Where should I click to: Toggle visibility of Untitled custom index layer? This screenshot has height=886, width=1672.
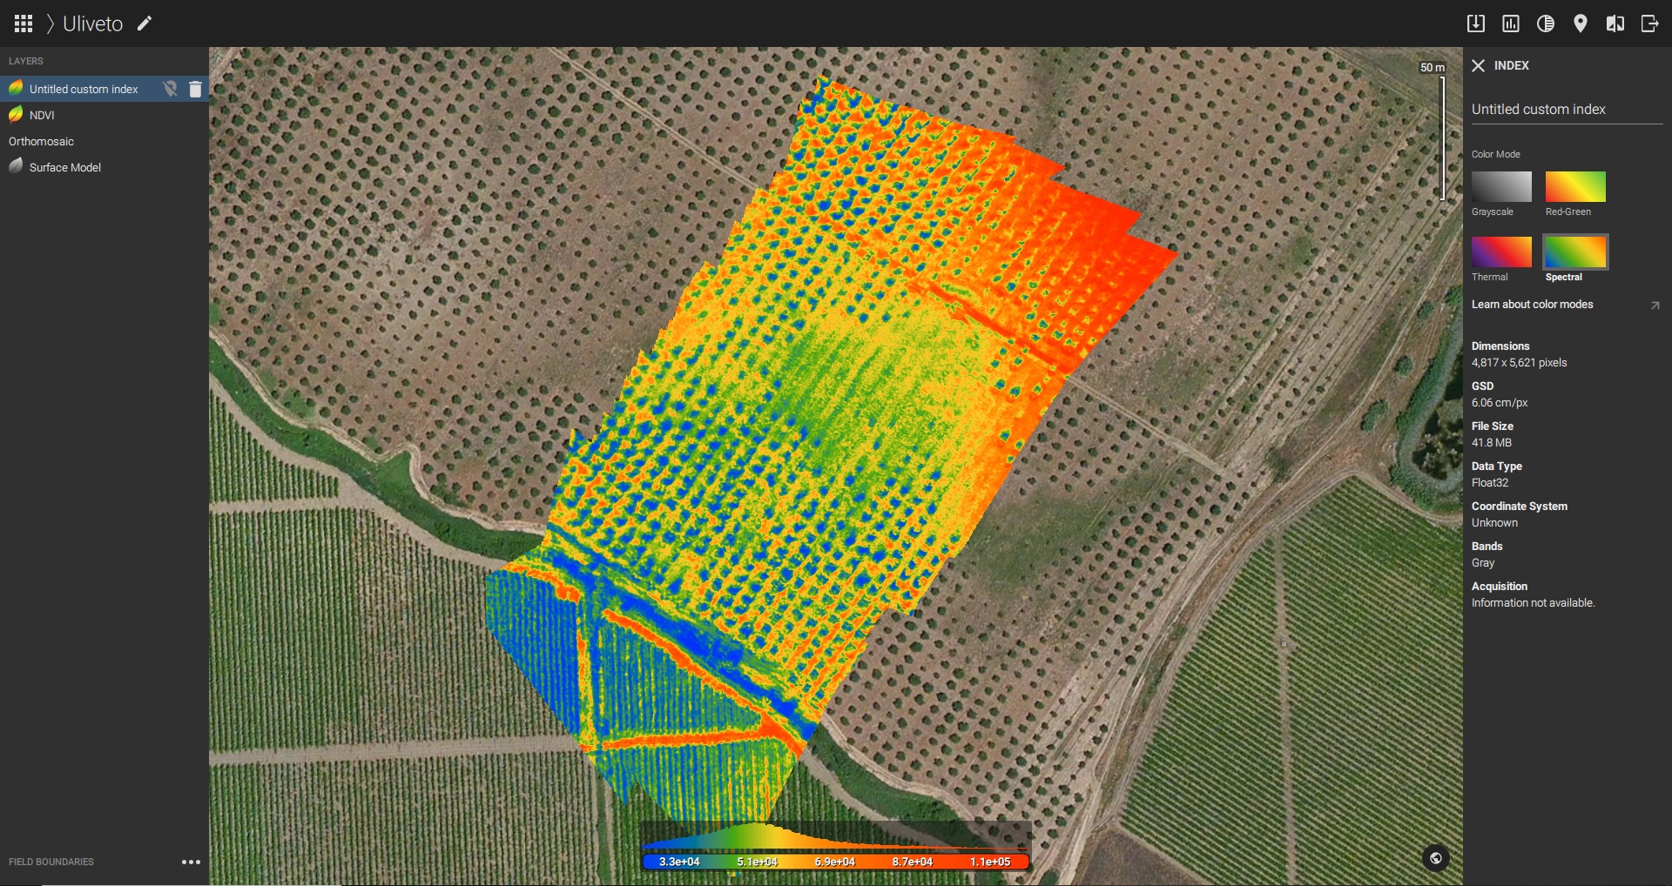point(170,89)
